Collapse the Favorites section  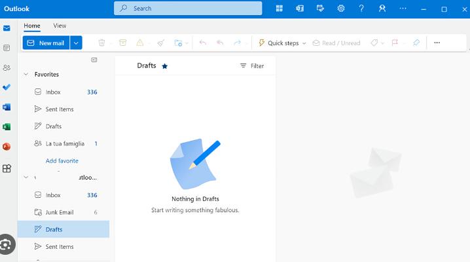[x=26, y=75]
